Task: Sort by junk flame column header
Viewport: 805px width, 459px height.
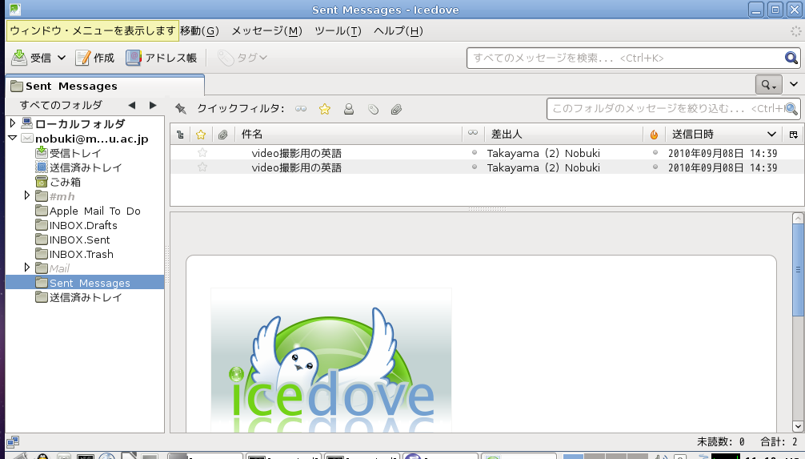Action: pyautogui.click(x=654, y=135)
